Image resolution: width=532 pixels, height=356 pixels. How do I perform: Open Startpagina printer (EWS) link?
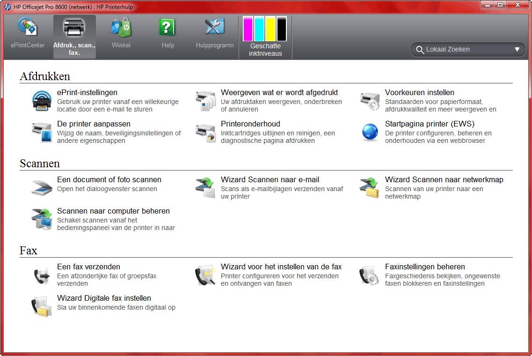(x=430, y=124)
